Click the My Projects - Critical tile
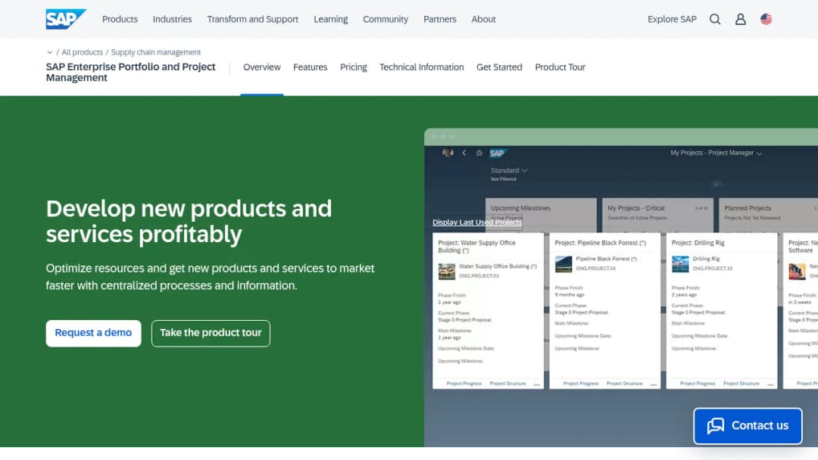Viewport: 818px width, 460px height. [x=657, y=214]
